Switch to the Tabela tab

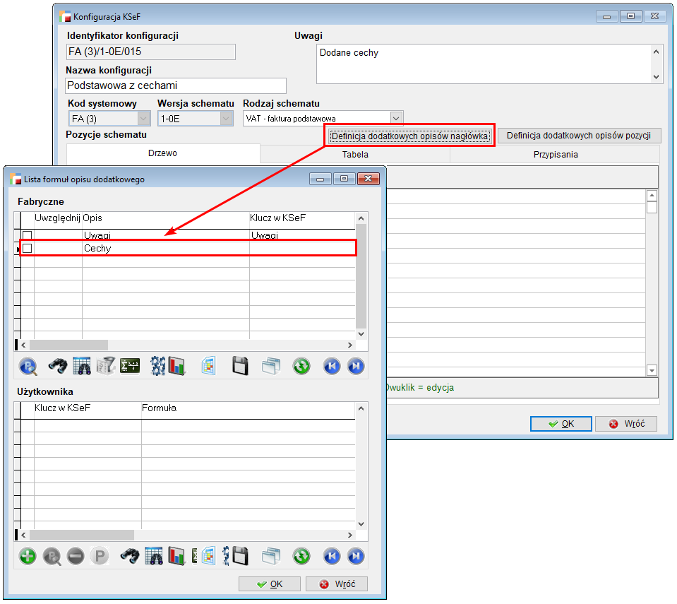coord(355,154)
